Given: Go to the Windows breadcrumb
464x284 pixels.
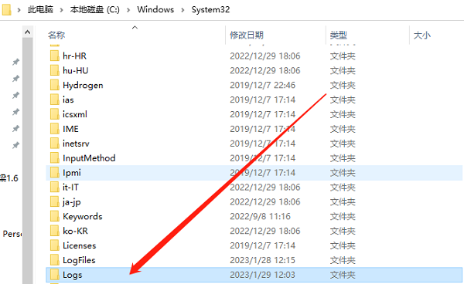Looking at the screenshot, I should click(155, 9).
